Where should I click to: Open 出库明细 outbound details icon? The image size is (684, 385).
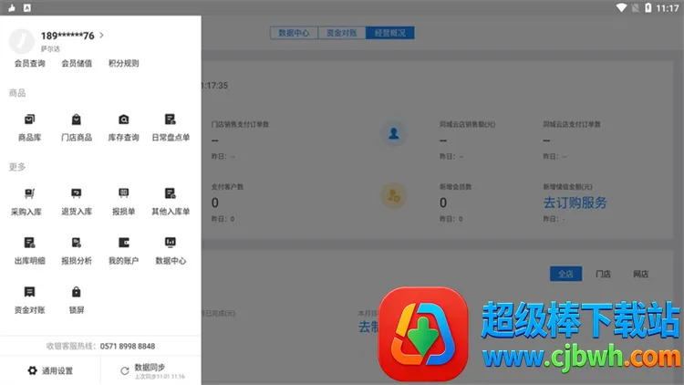click(29, 243)
